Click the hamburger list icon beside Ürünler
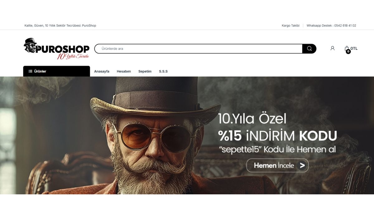This screenshot has height=218, width=374. click(x=31, y=71)
